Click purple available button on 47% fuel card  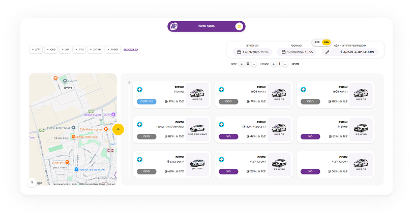228,136
